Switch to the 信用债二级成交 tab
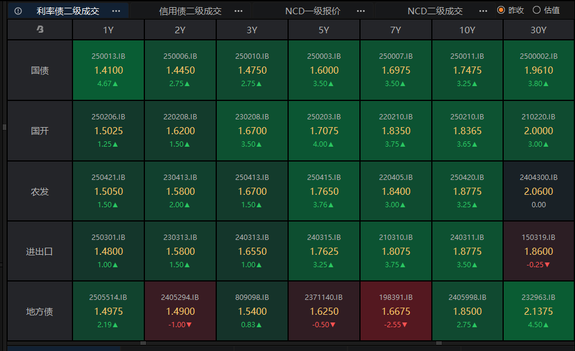 [x=190, y=11]
